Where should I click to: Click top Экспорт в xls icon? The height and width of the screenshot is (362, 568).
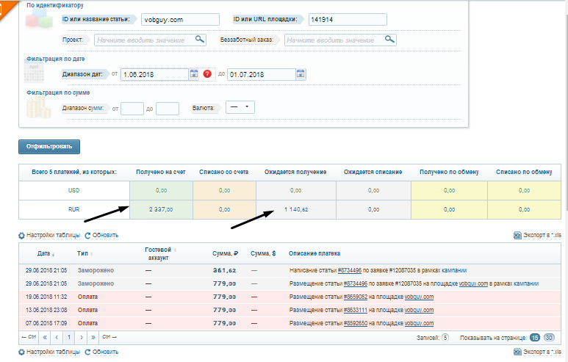tap(517, 235)
